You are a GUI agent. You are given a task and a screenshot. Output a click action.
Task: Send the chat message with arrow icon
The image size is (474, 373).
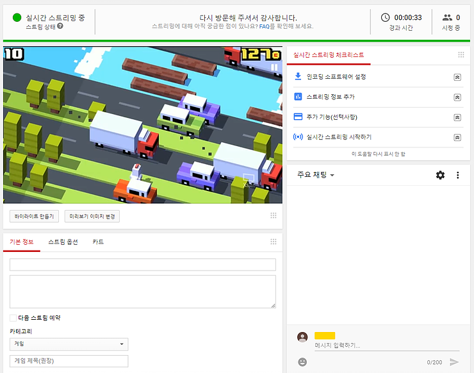tap(454, 362)
